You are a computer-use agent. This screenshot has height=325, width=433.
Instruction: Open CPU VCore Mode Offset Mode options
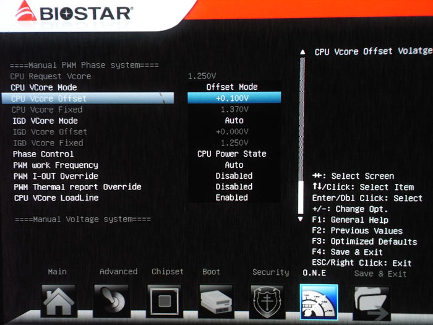(232, 87)
